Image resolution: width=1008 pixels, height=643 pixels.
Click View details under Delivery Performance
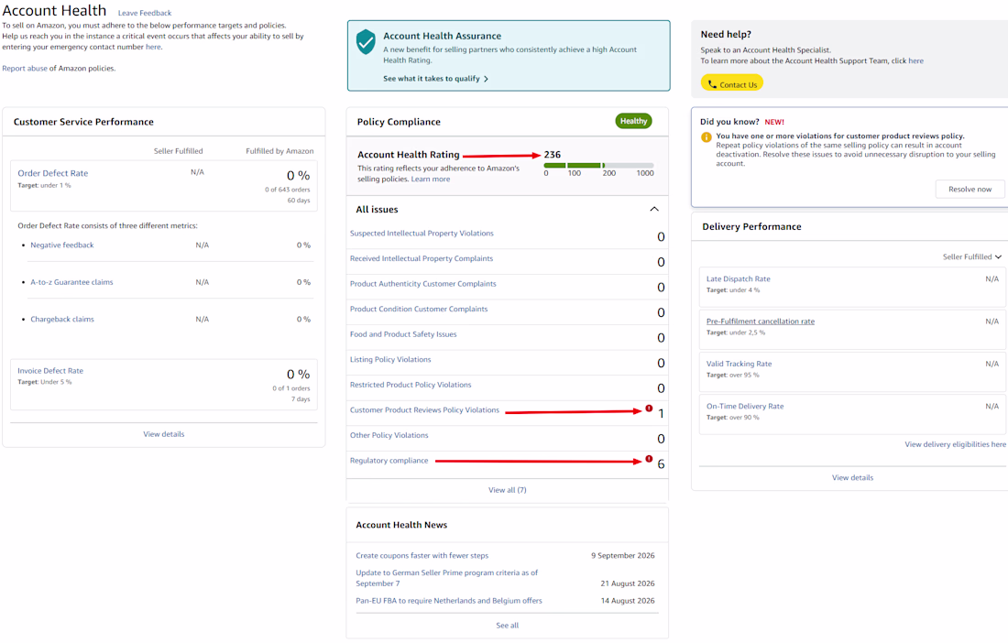pyautogui.click(x=852, y=478)
